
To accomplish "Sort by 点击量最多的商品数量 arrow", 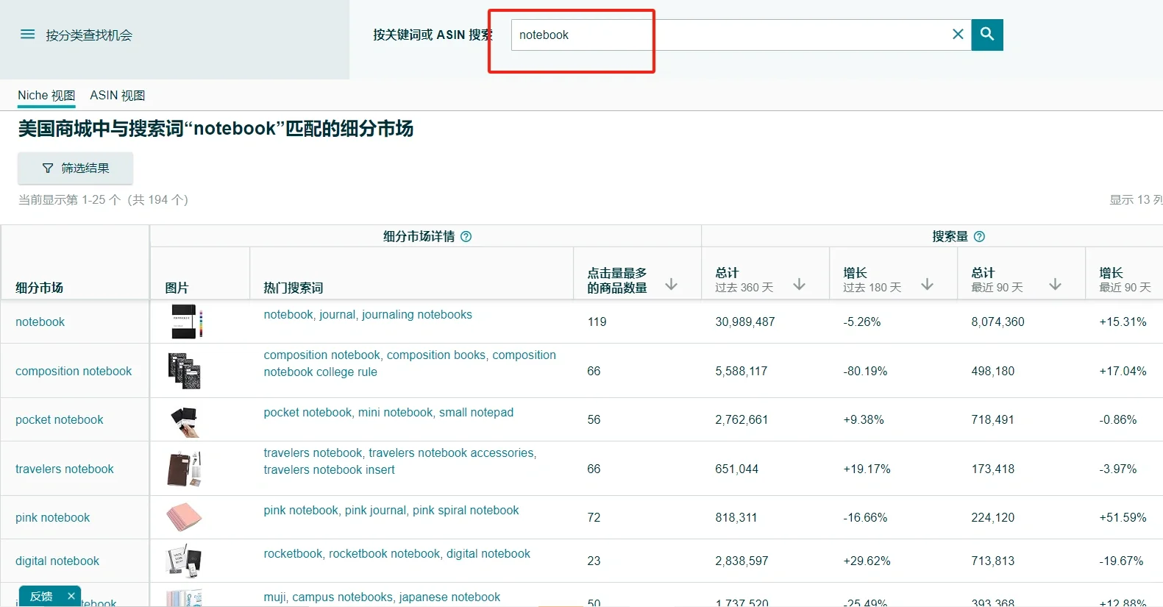I will click(671, 285).
